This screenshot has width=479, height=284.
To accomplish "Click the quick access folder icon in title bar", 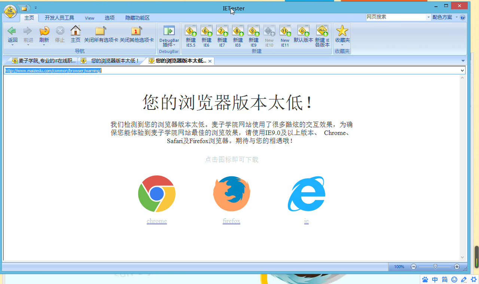I will coord(24,8).
